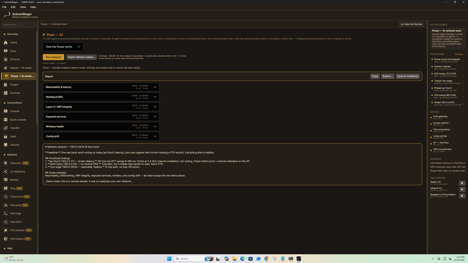This screenshot has height=263, width=468.
Task: Click Save to Incidents button
Action: (x=407, y=76)
